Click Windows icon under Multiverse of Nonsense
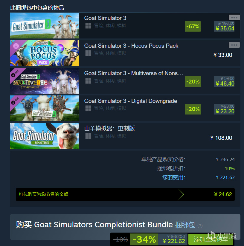Screen dimensions: 244x246 click(x=88, y=81)
